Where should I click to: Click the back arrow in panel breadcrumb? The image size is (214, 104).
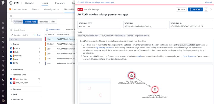78,2
